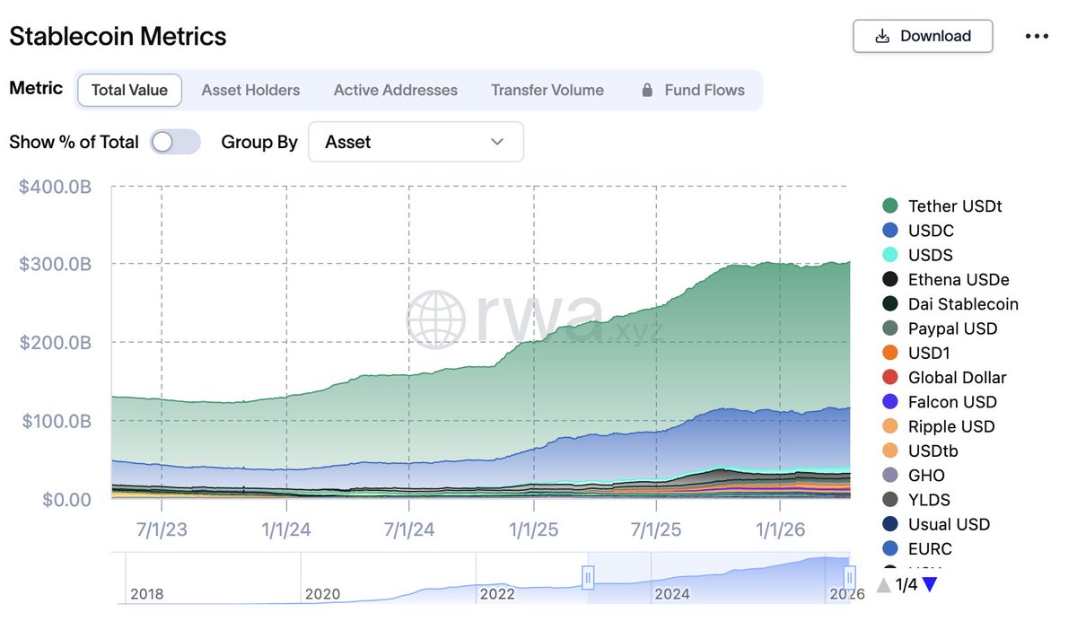This screenshot has width=1077, height=630.
Task: Click the 2020 label on the range navigator
Action: tap(323, 594)
